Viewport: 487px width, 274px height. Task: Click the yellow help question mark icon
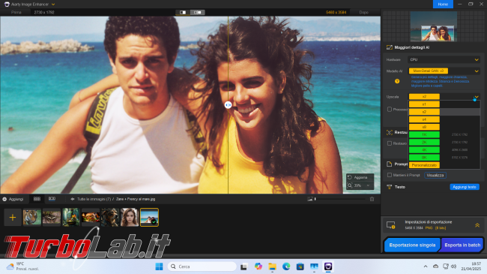pos(397,81)
